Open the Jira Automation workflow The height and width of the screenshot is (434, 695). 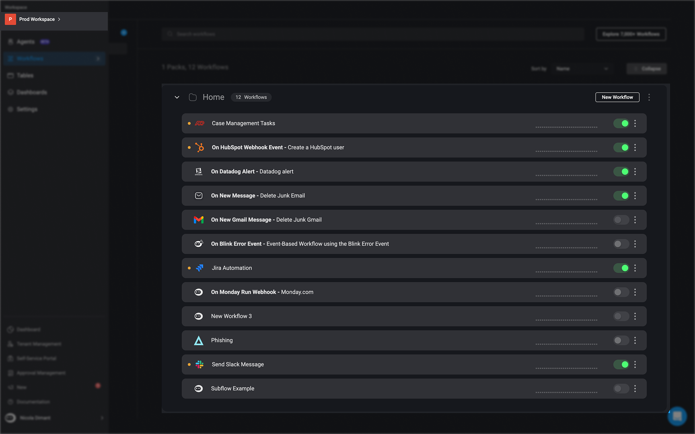(x=232, y=268)
